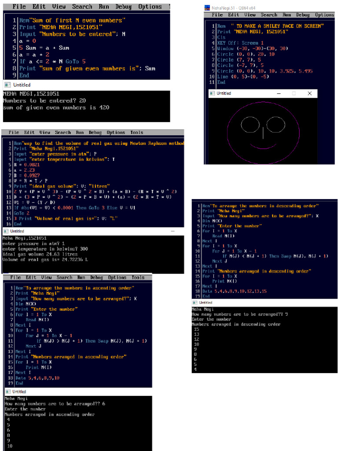The height and width of the screenshot is (451, 338).
Task: Open File menu in the even-sum program editor
Action: pyautogui.click(x=19, y=7)
